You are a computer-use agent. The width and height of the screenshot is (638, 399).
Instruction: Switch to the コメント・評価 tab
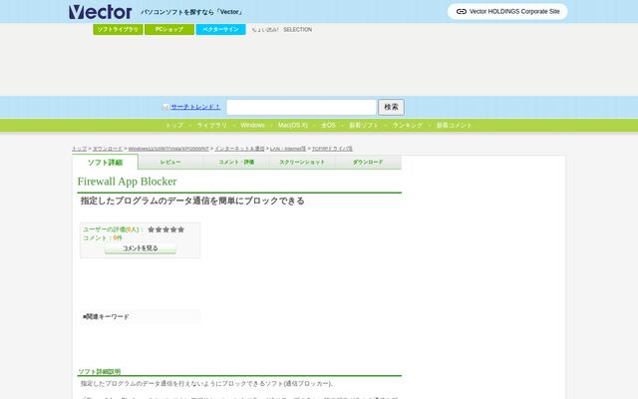point(236,162)
